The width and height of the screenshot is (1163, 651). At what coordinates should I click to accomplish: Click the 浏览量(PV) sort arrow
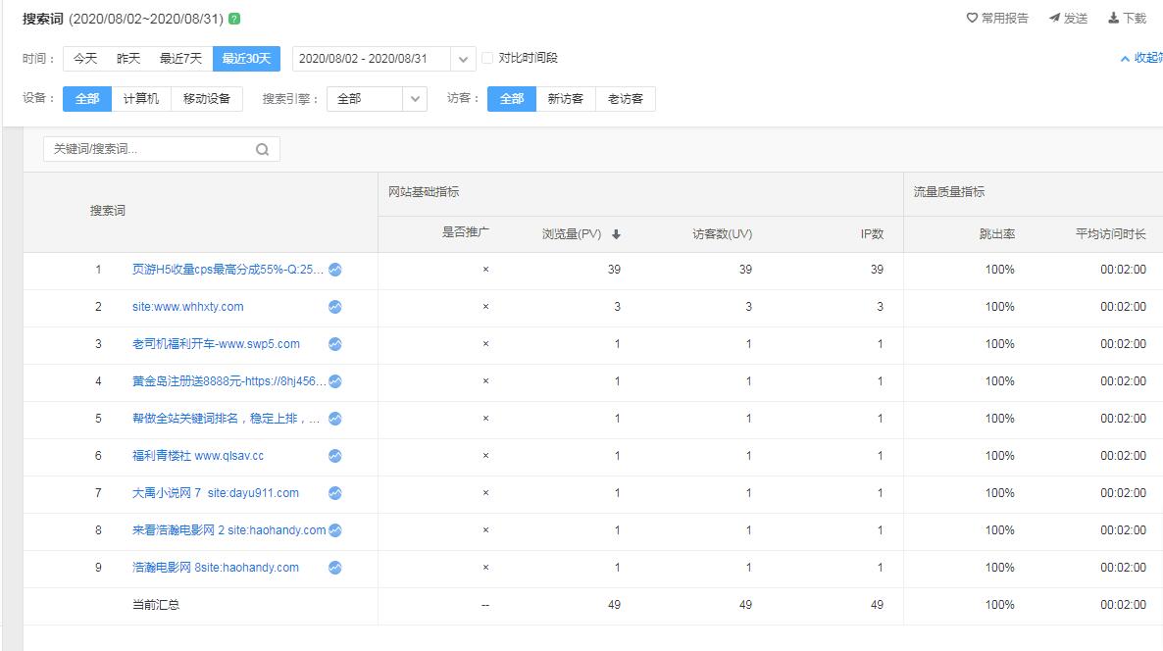click(x=616, y=234)
